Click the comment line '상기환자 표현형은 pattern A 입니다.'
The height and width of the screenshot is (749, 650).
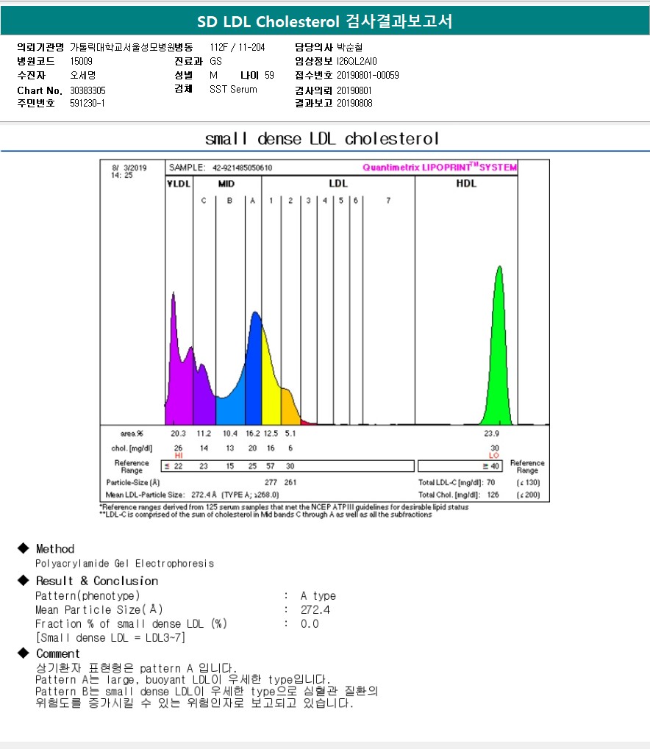click(136, 668)
